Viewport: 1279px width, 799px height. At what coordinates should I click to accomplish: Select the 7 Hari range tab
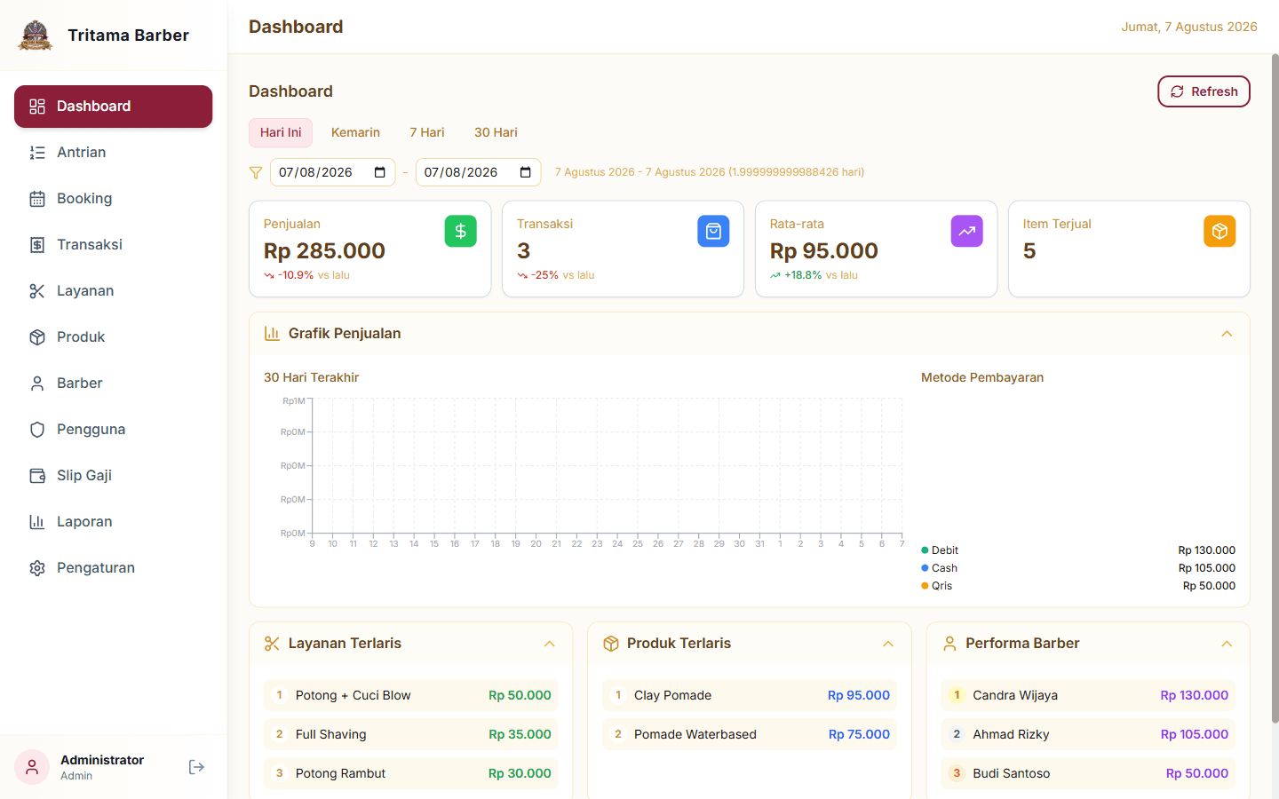427,132
